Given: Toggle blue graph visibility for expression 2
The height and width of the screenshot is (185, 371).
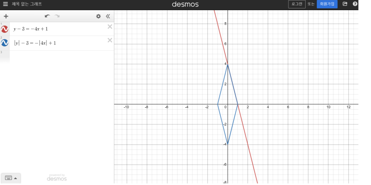Looking at the screenshot, I should click(5, 43).
